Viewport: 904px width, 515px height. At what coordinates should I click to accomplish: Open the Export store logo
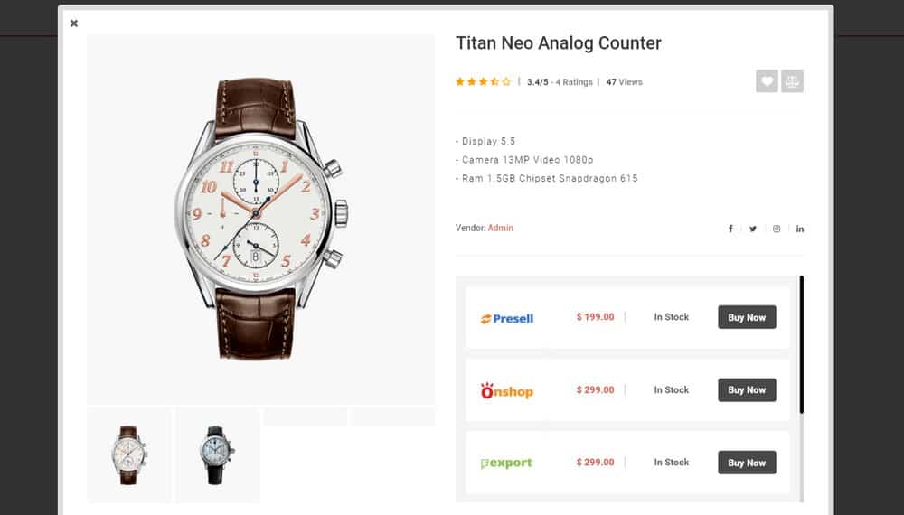[506, 463]
